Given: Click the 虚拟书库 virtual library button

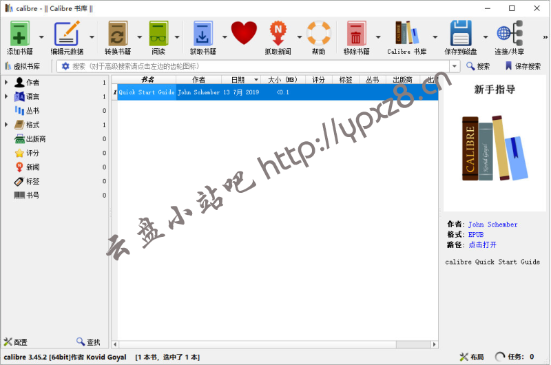Looking at the screenshot, I should 23,66.
